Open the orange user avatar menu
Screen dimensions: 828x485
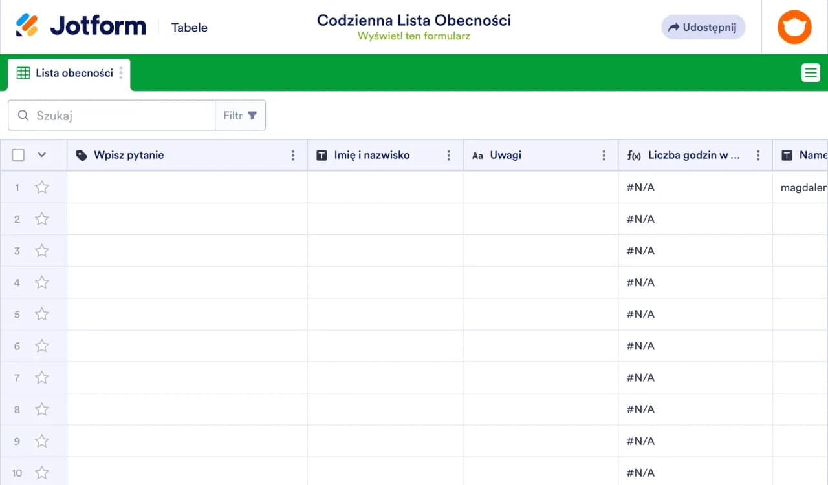[x=794, y=27]
